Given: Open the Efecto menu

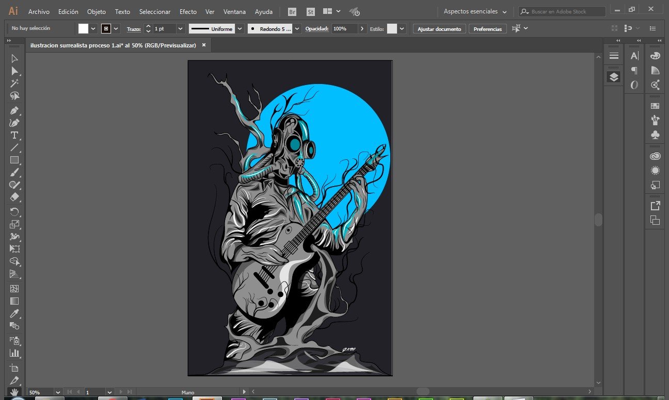Looking at the screenshot, I should click(188, 11).
